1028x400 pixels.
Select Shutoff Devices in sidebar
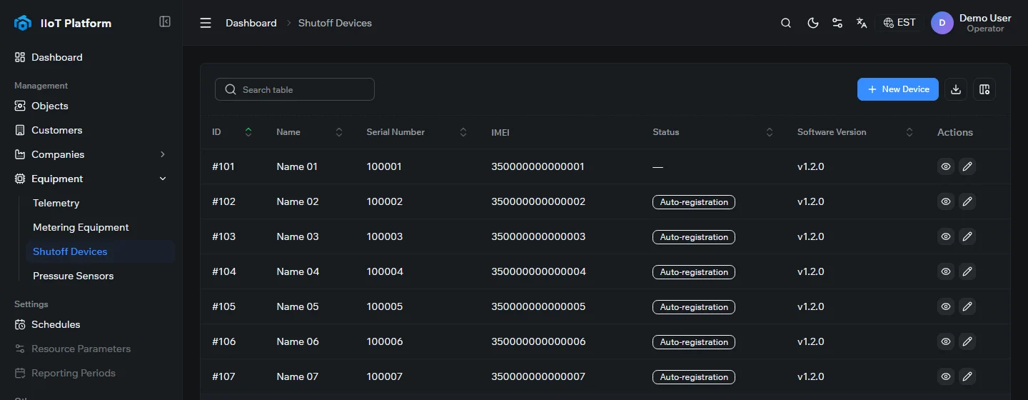100,251
